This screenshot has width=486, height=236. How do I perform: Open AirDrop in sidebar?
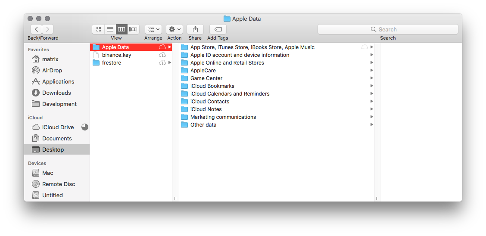(57, 70)
